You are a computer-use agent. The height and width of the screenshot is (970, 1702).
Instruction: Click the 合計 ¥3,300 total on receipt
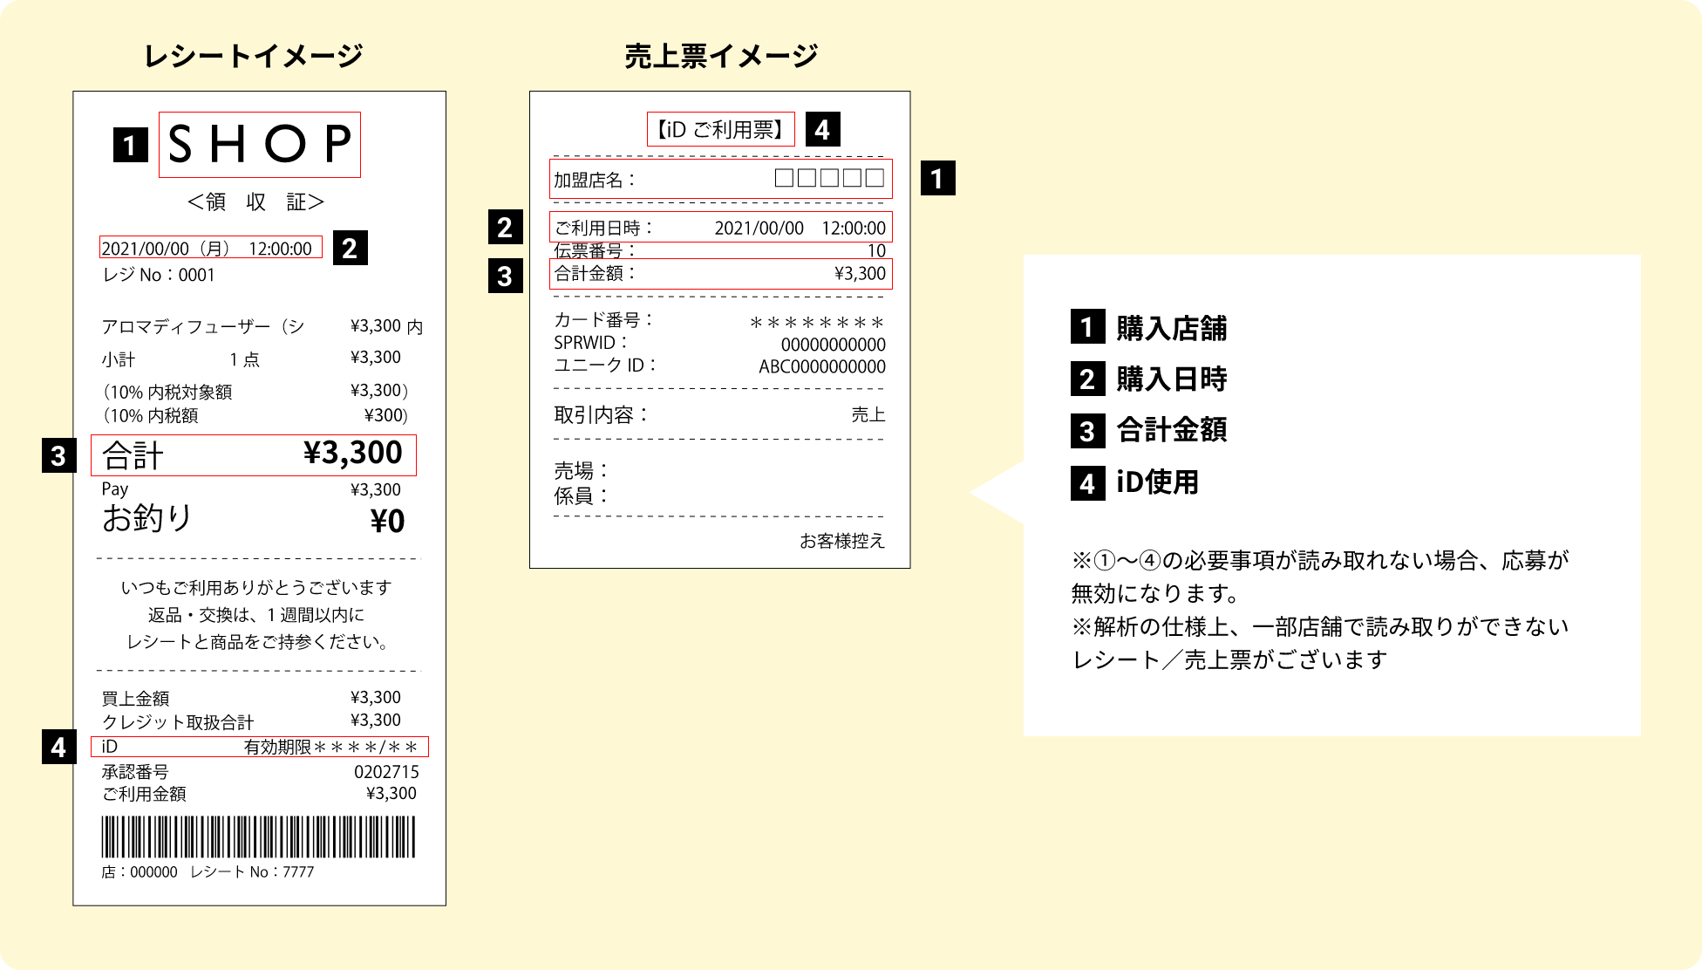pos(254,454)
